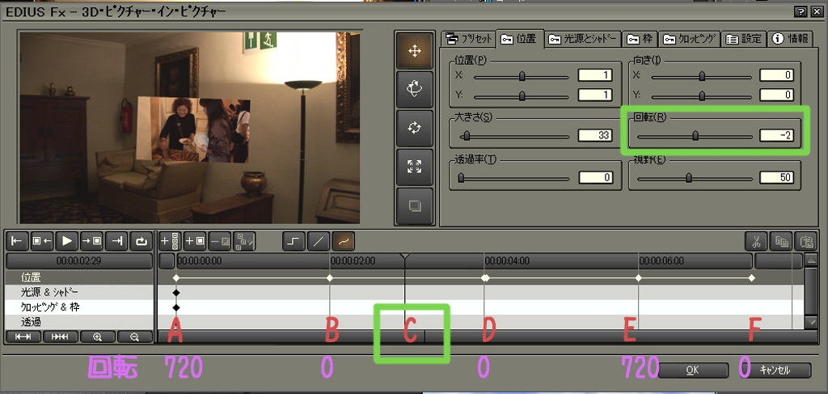Add keyframe to all tracks
Screen dimensions: 828x394
pyautogui.click(x=170, y=241)
